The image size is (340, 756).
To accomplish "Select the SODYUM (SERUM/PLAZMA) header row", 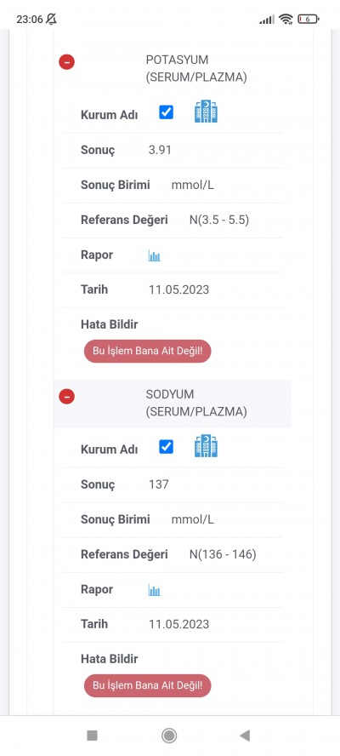I will (x=173, y=403).
